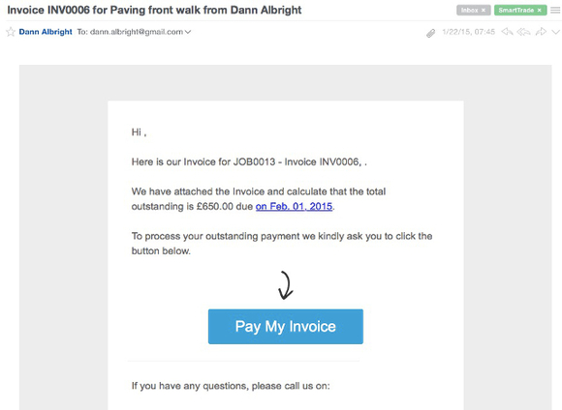
Task: Click the message timestamp 1/22/15, 07:45
Action: (x=468, y=32)
